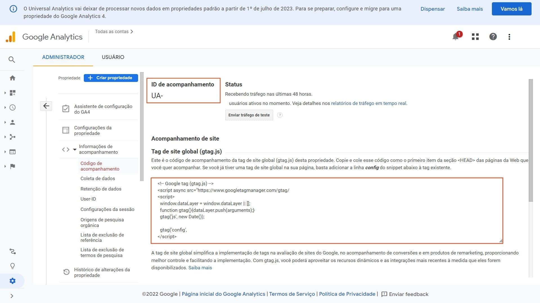Go to Home via the house icon
This screenshot has width=540, height=303.
(x=12, y=78)
